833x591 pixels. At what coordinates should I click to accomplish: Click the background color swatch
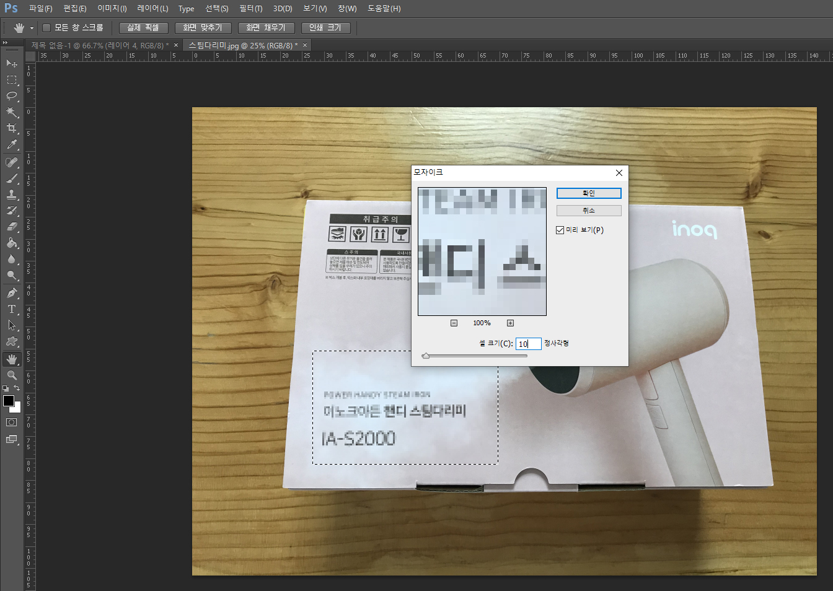point(18,408)
